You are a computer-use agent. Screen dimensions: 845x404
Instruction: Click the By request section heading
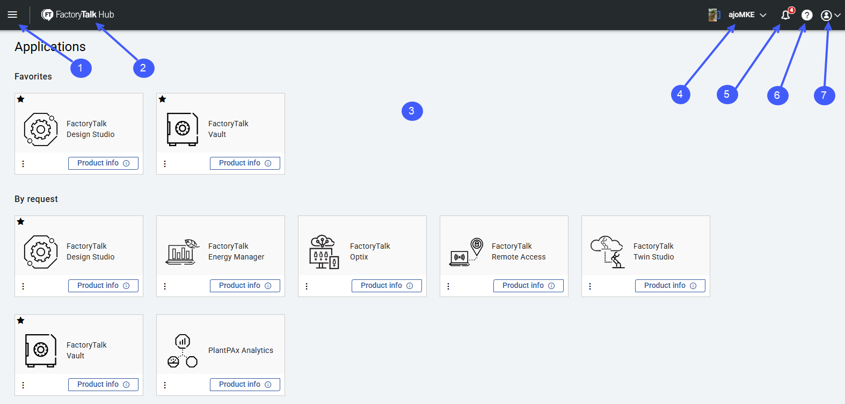36,199
